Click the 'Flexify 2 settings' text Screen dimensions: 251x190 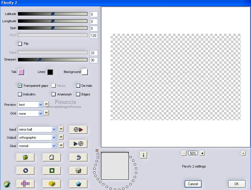pos(194,166)
